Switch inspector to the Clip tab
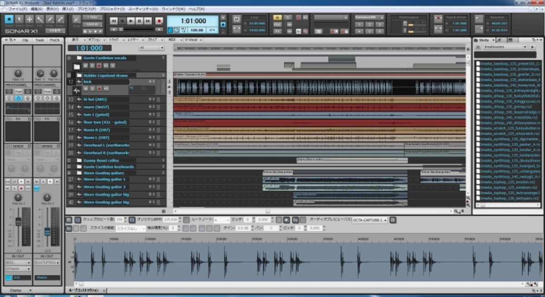The image size is (545, 297). (x=25, y=40)
